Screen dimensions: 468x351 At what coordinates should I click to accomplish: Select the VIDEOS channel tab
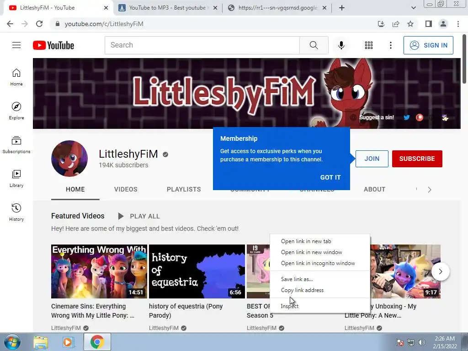coord(126,189)
